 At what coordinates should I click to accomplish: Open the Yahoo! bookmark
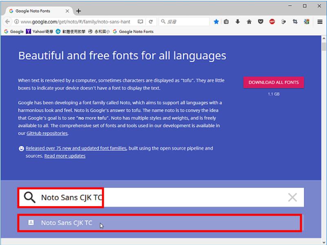[40, 31]
